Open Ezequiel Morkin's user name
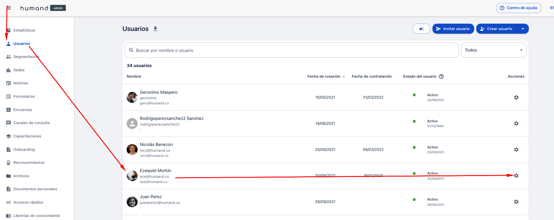 [x=156, y=171]
